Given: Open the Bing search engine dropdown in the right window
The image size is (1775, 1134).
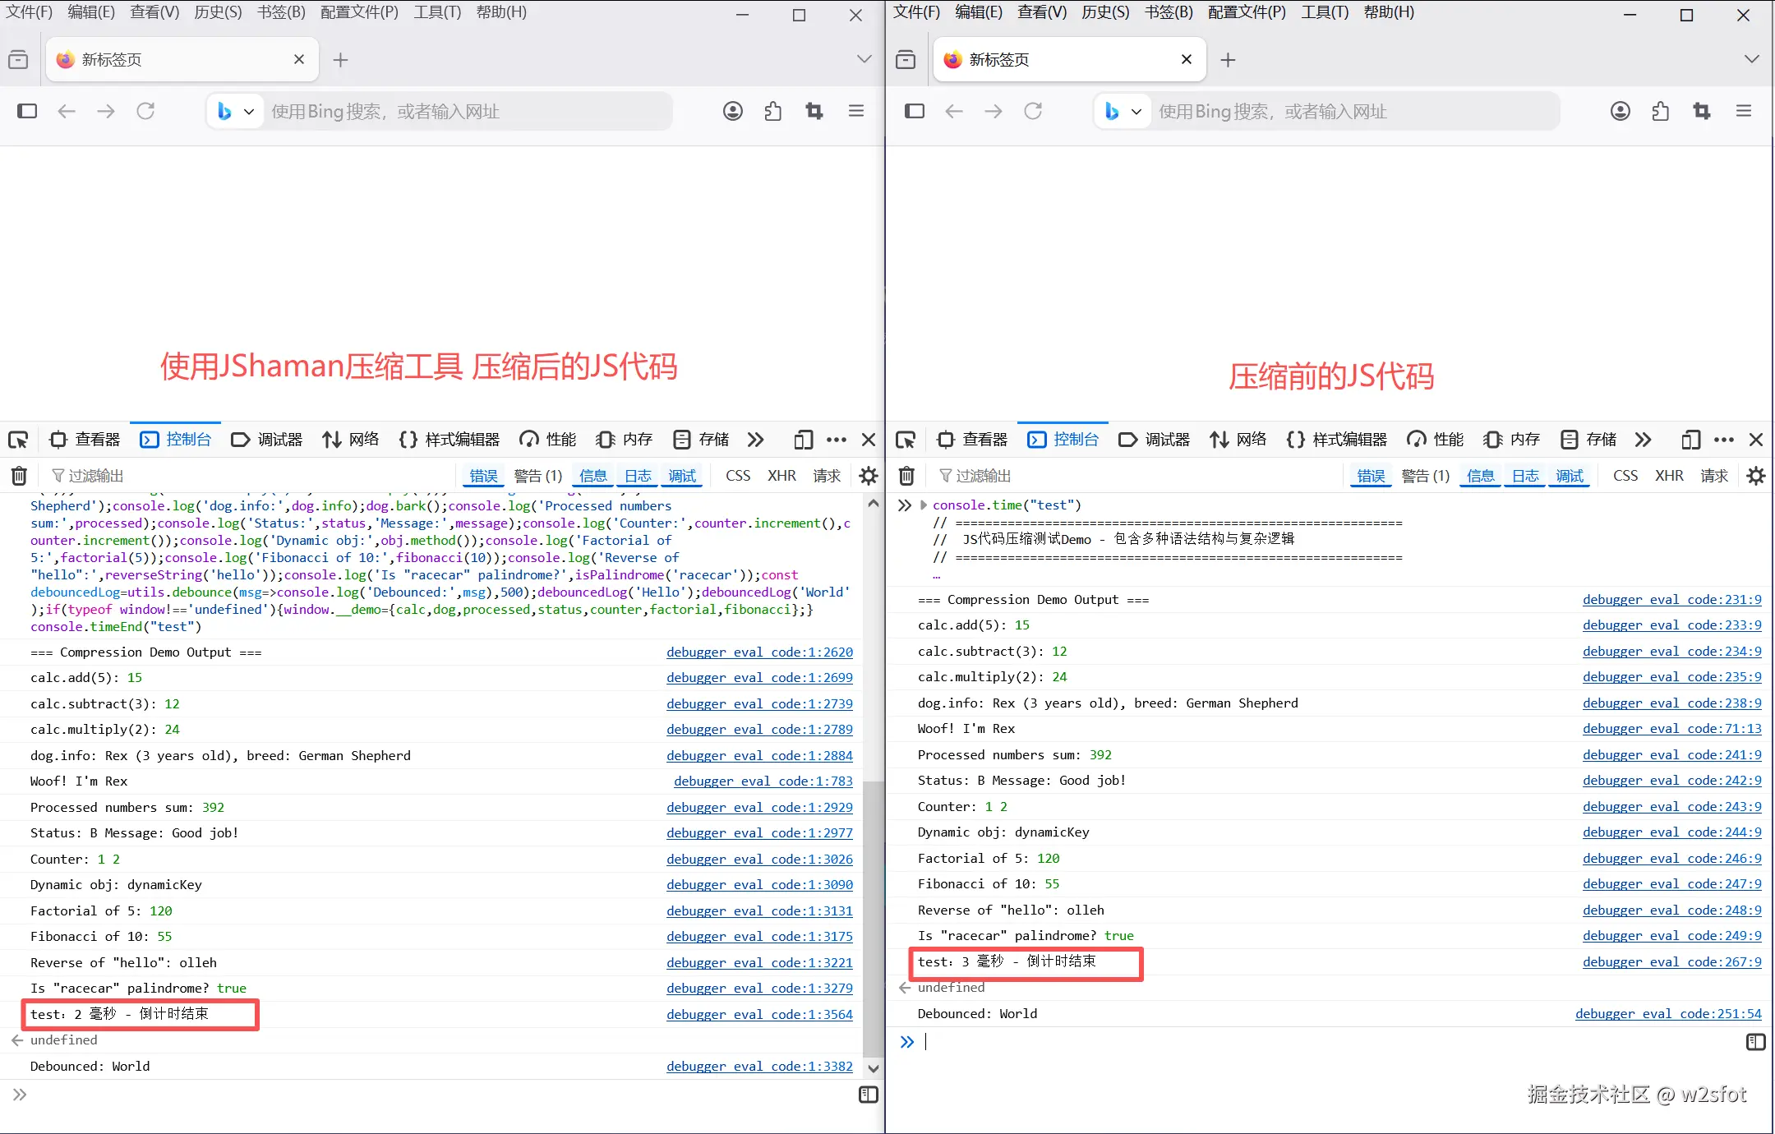Looking at the screenshot, I should tap(1123, 111).
